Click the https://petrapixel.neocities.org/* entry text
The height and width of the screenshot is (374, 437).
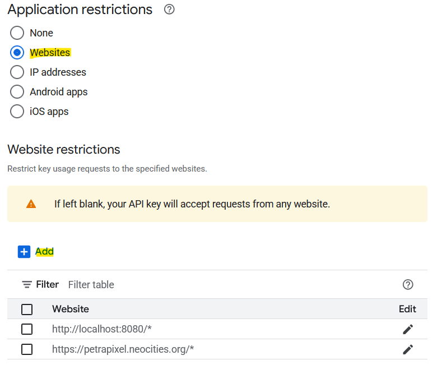123,349
